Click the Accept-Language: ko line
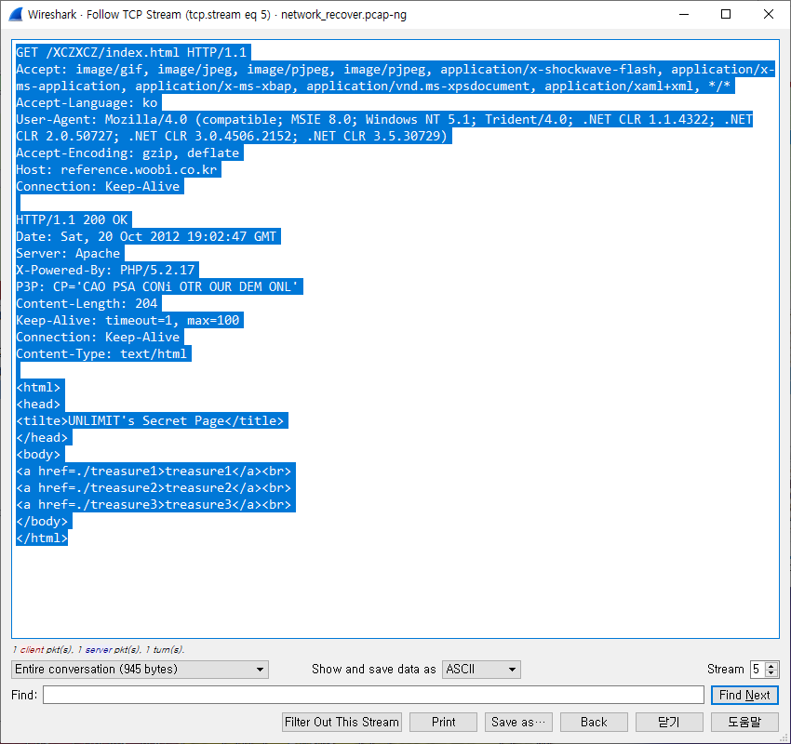 (x=87, y=103)
